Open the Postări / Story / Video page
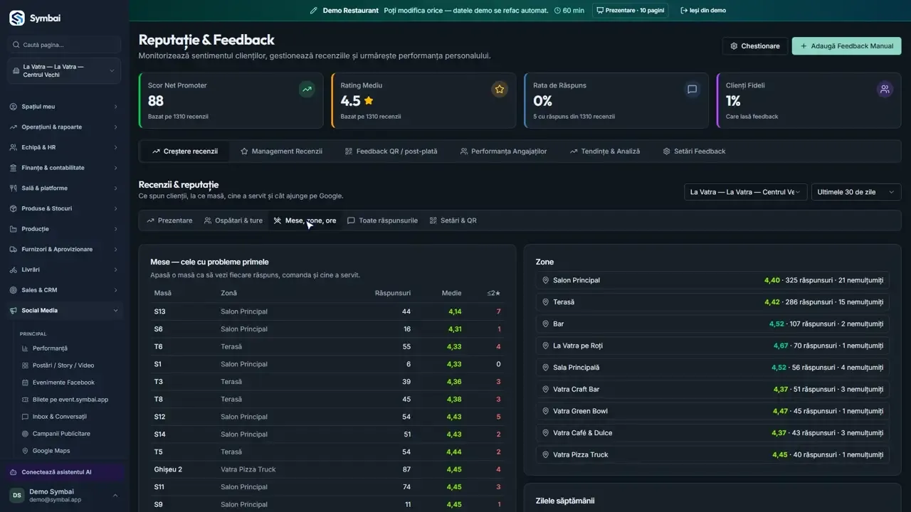The height and width of the screenshot is (512, 911). click(x=63, y=366)
